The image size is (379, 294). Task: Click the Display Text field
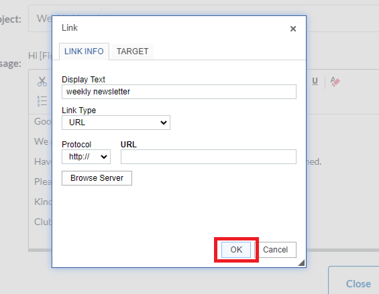tap(179, 92)
